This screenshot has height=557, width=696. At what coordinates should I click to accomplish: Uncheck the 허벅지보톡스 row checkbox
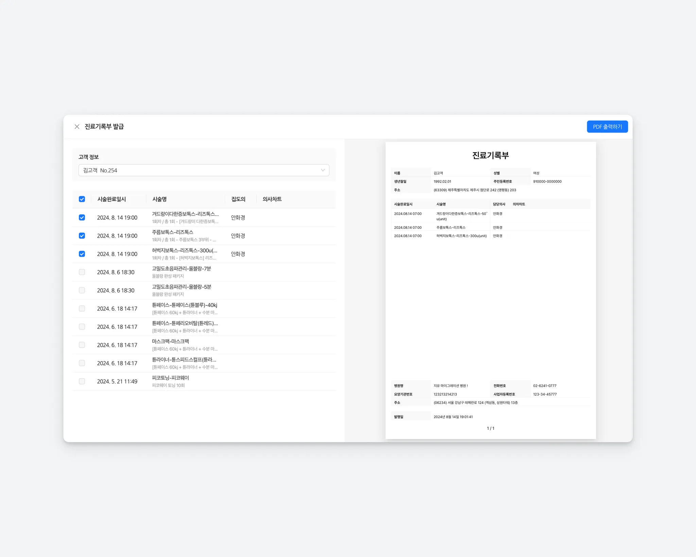point(82,254)
